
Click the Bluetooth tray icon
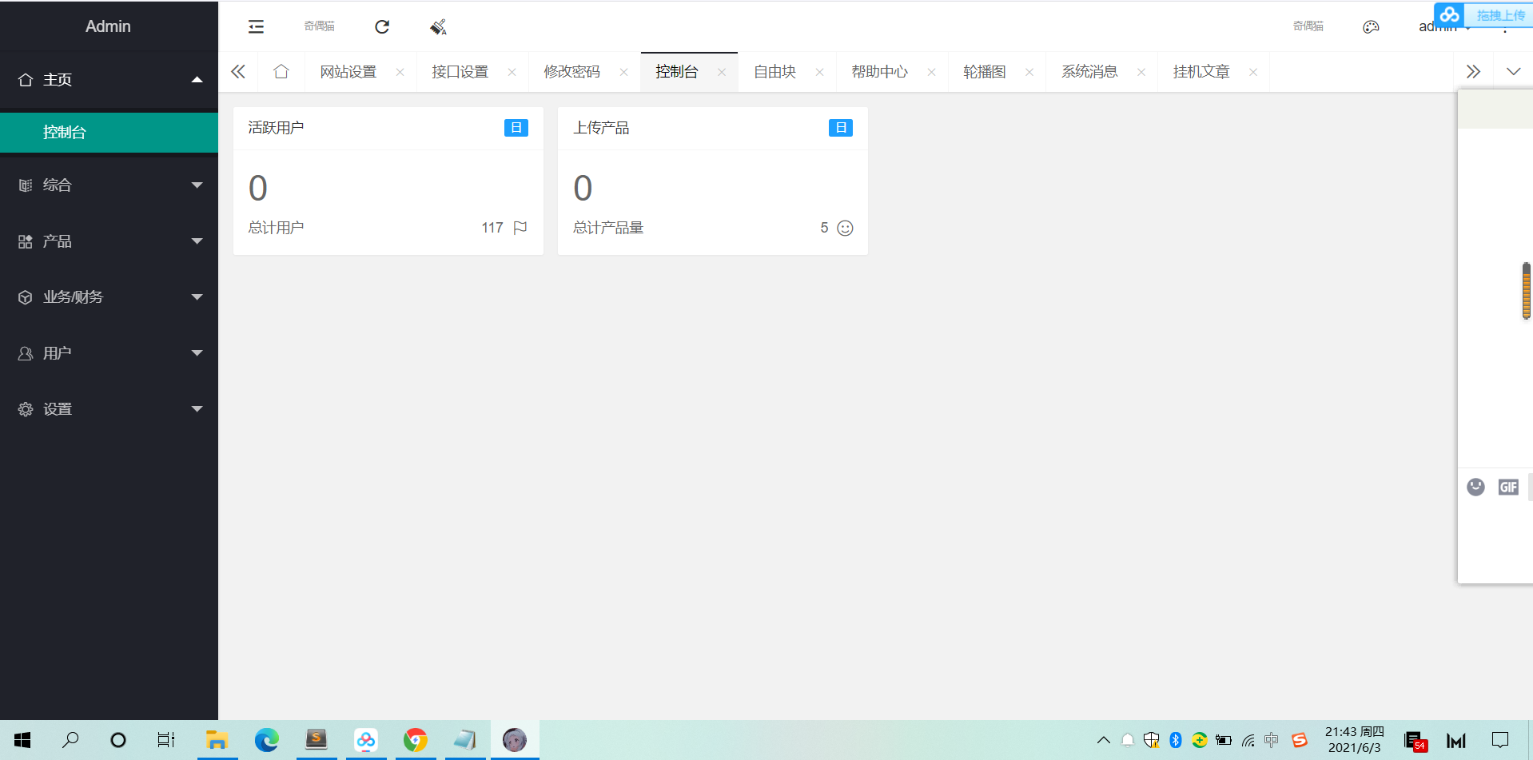1175,740
